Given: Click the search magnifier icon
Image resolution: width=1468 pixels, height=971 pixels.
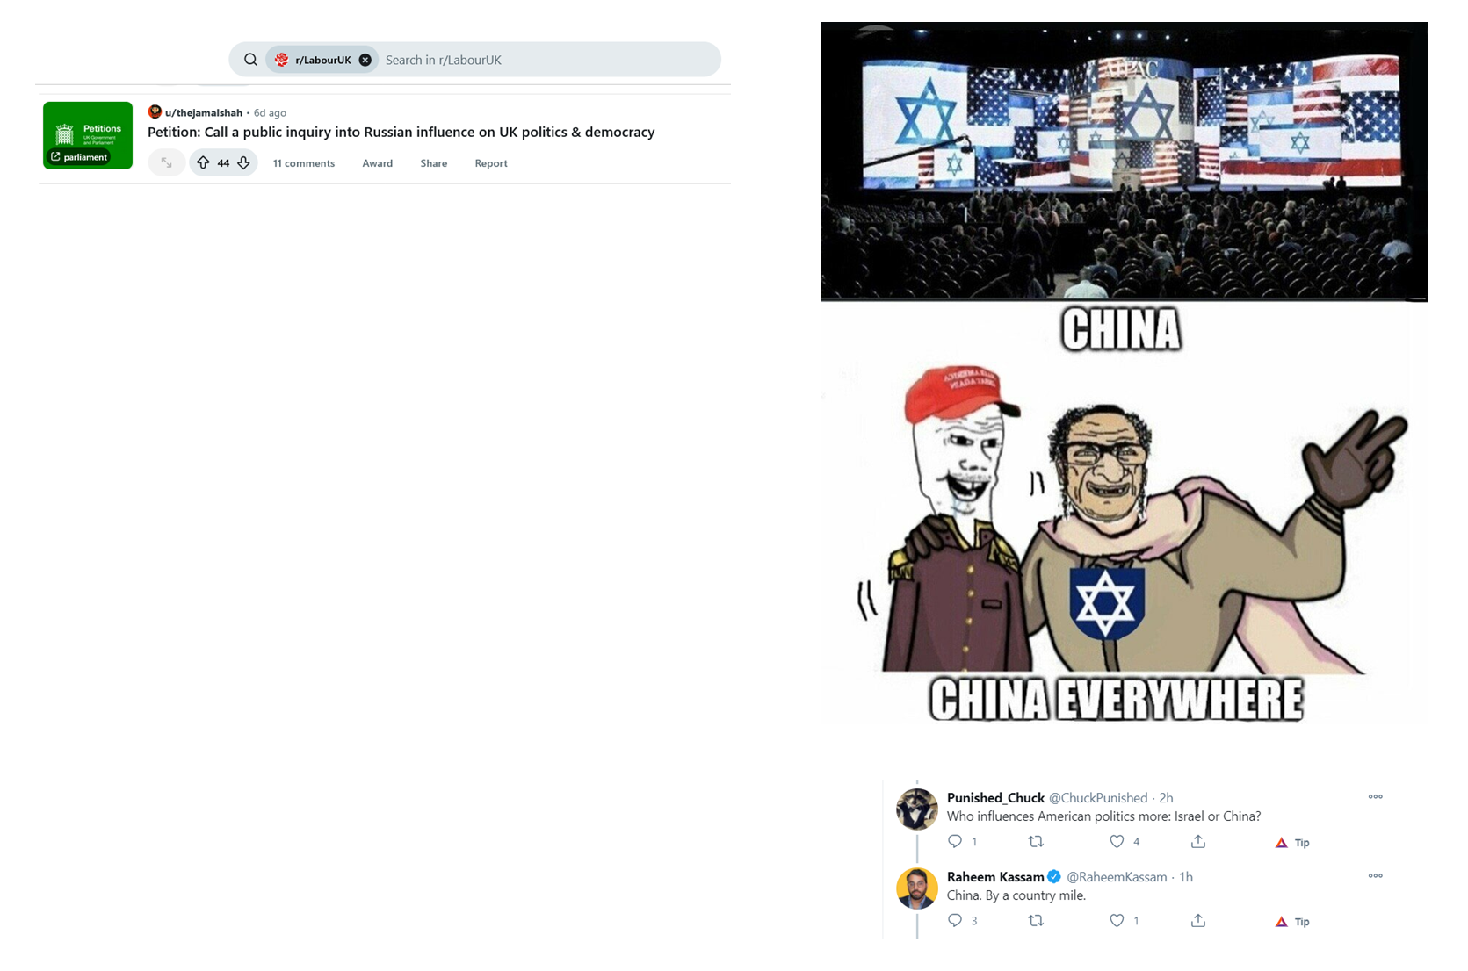Looking at the screenshot, I should coord(250,60).
